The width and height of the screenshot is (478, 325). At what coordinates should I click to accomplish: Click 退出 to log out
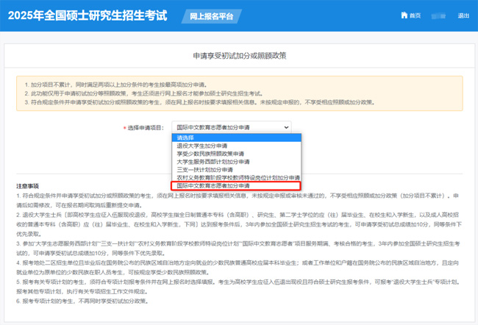(x=463, y=15)
